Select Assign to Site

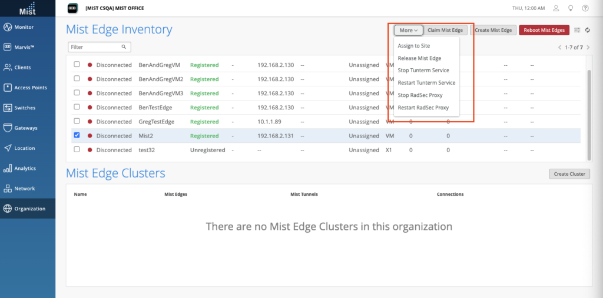click(414, 46)
